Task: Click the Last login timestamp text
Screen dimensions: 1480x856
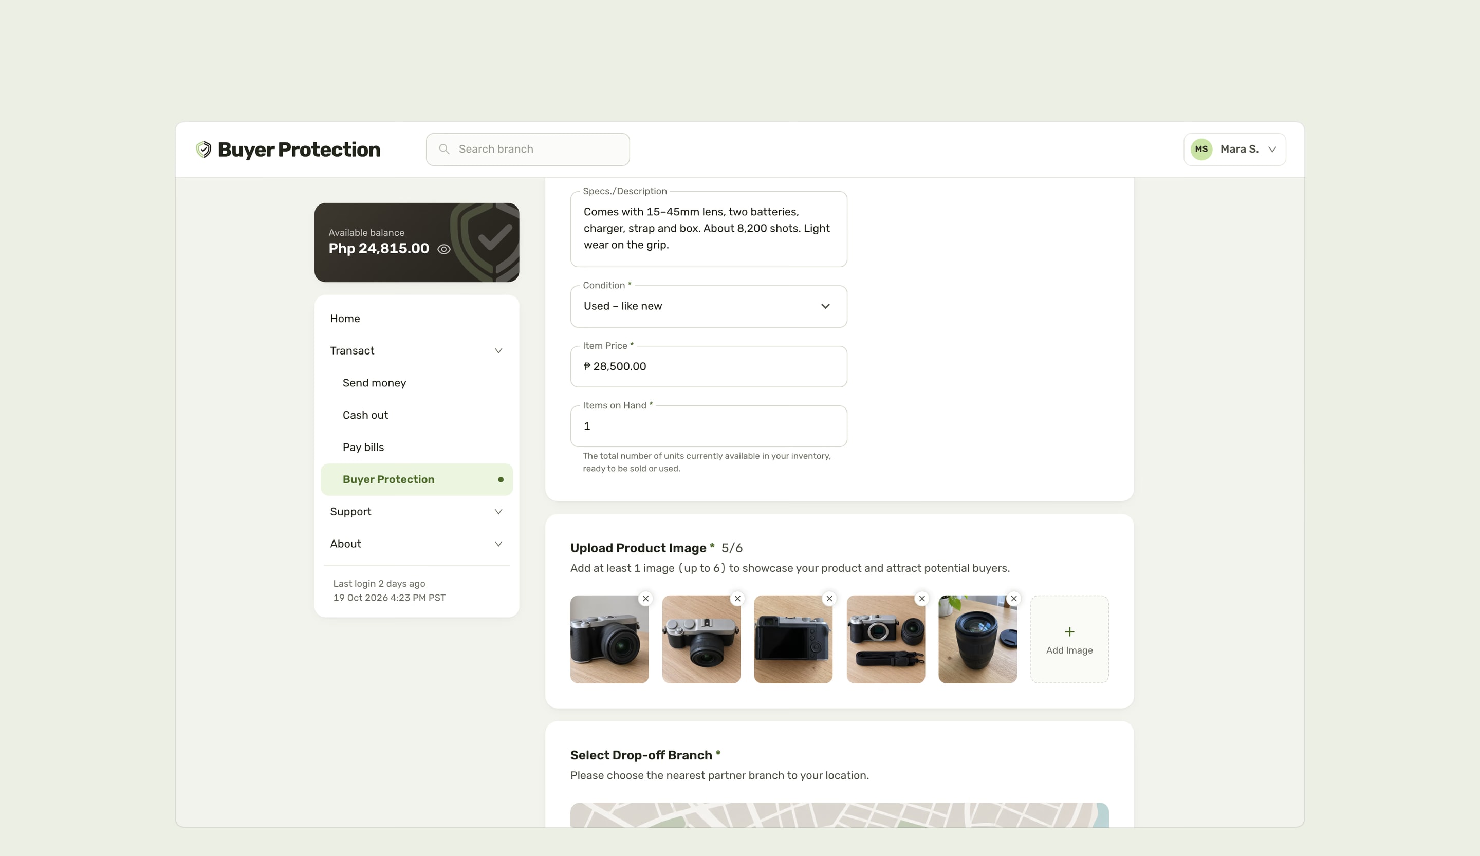Action: tap(390, 591)
